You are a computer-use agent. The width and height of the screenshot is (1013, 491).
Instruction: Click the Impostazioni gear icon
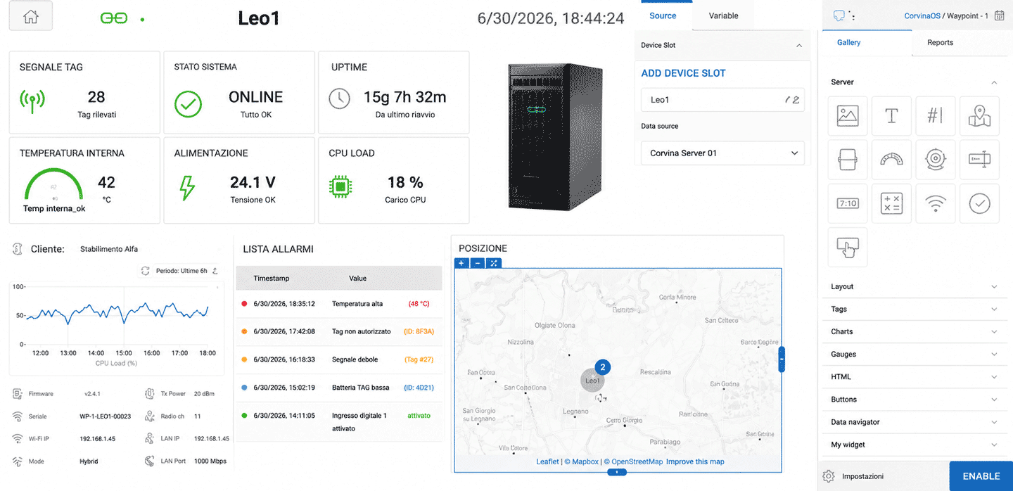(x=828, y=476)
